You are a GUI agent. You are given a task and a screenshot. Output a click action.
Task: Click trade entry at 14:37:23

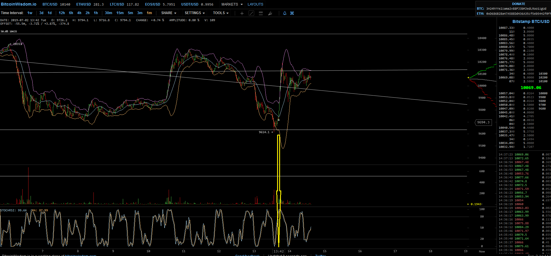(x=525, y=155)
